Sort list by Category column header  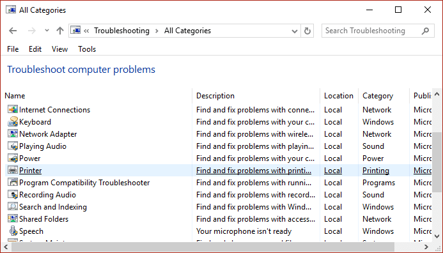point(378,96)
